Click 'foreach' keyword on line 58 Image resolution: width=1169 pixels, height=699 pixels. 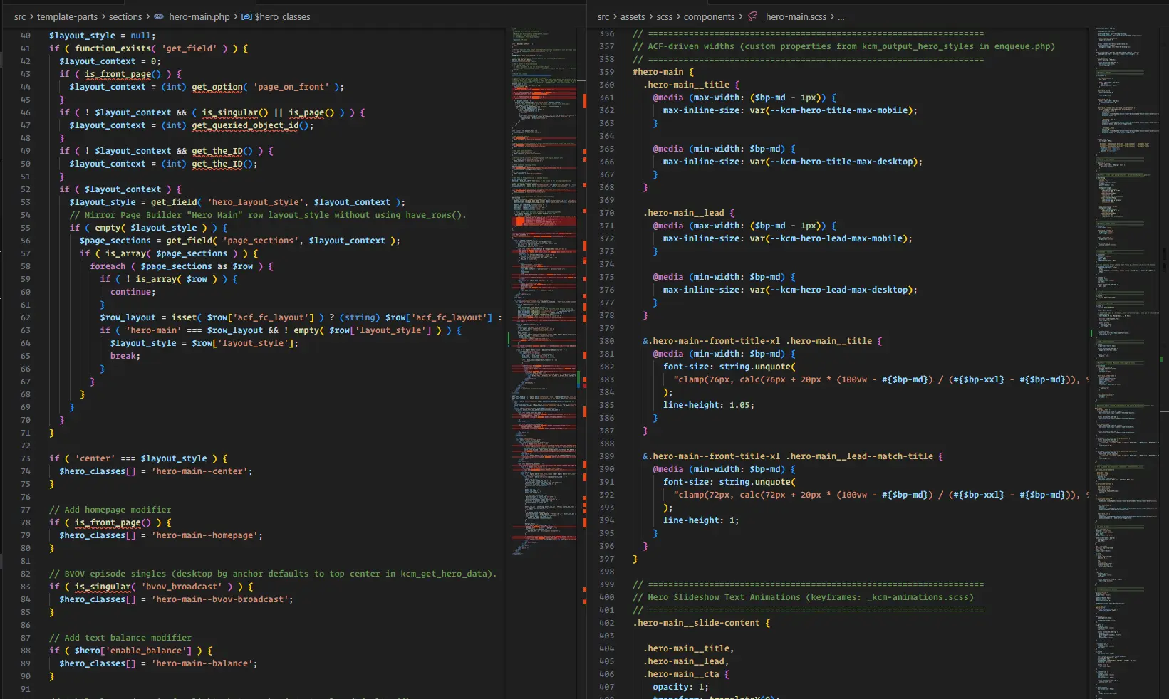point(108,266)
